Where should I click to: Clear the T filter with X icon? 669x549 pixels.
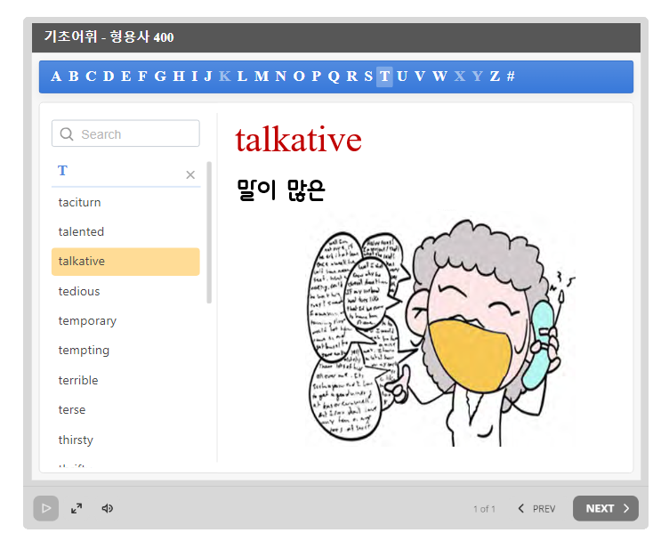tap(189, 175)
